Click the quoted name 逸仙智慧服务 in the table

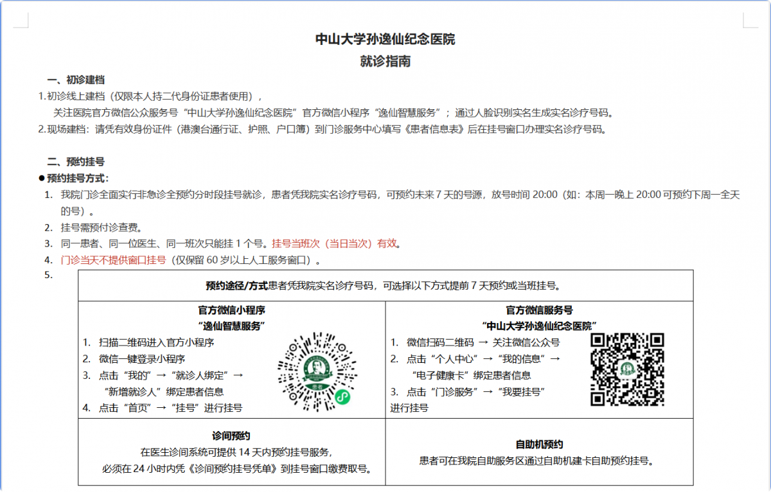(231, 326)
